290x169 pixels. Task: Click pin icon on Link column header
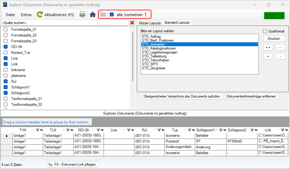tap(286, 130)
